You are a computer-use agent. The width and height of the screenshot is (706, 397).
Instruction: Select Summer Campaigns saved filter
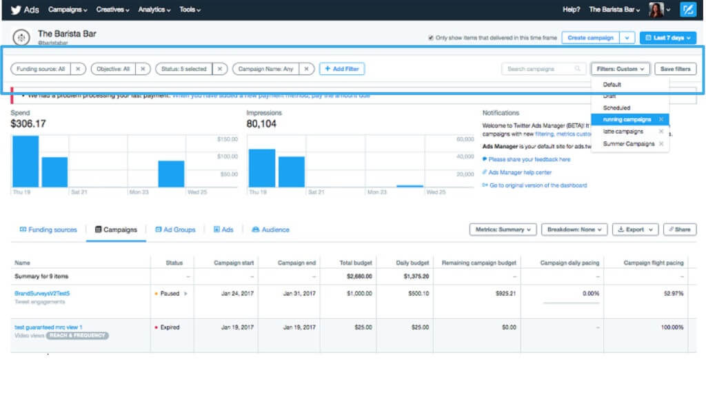pos(629,143)
